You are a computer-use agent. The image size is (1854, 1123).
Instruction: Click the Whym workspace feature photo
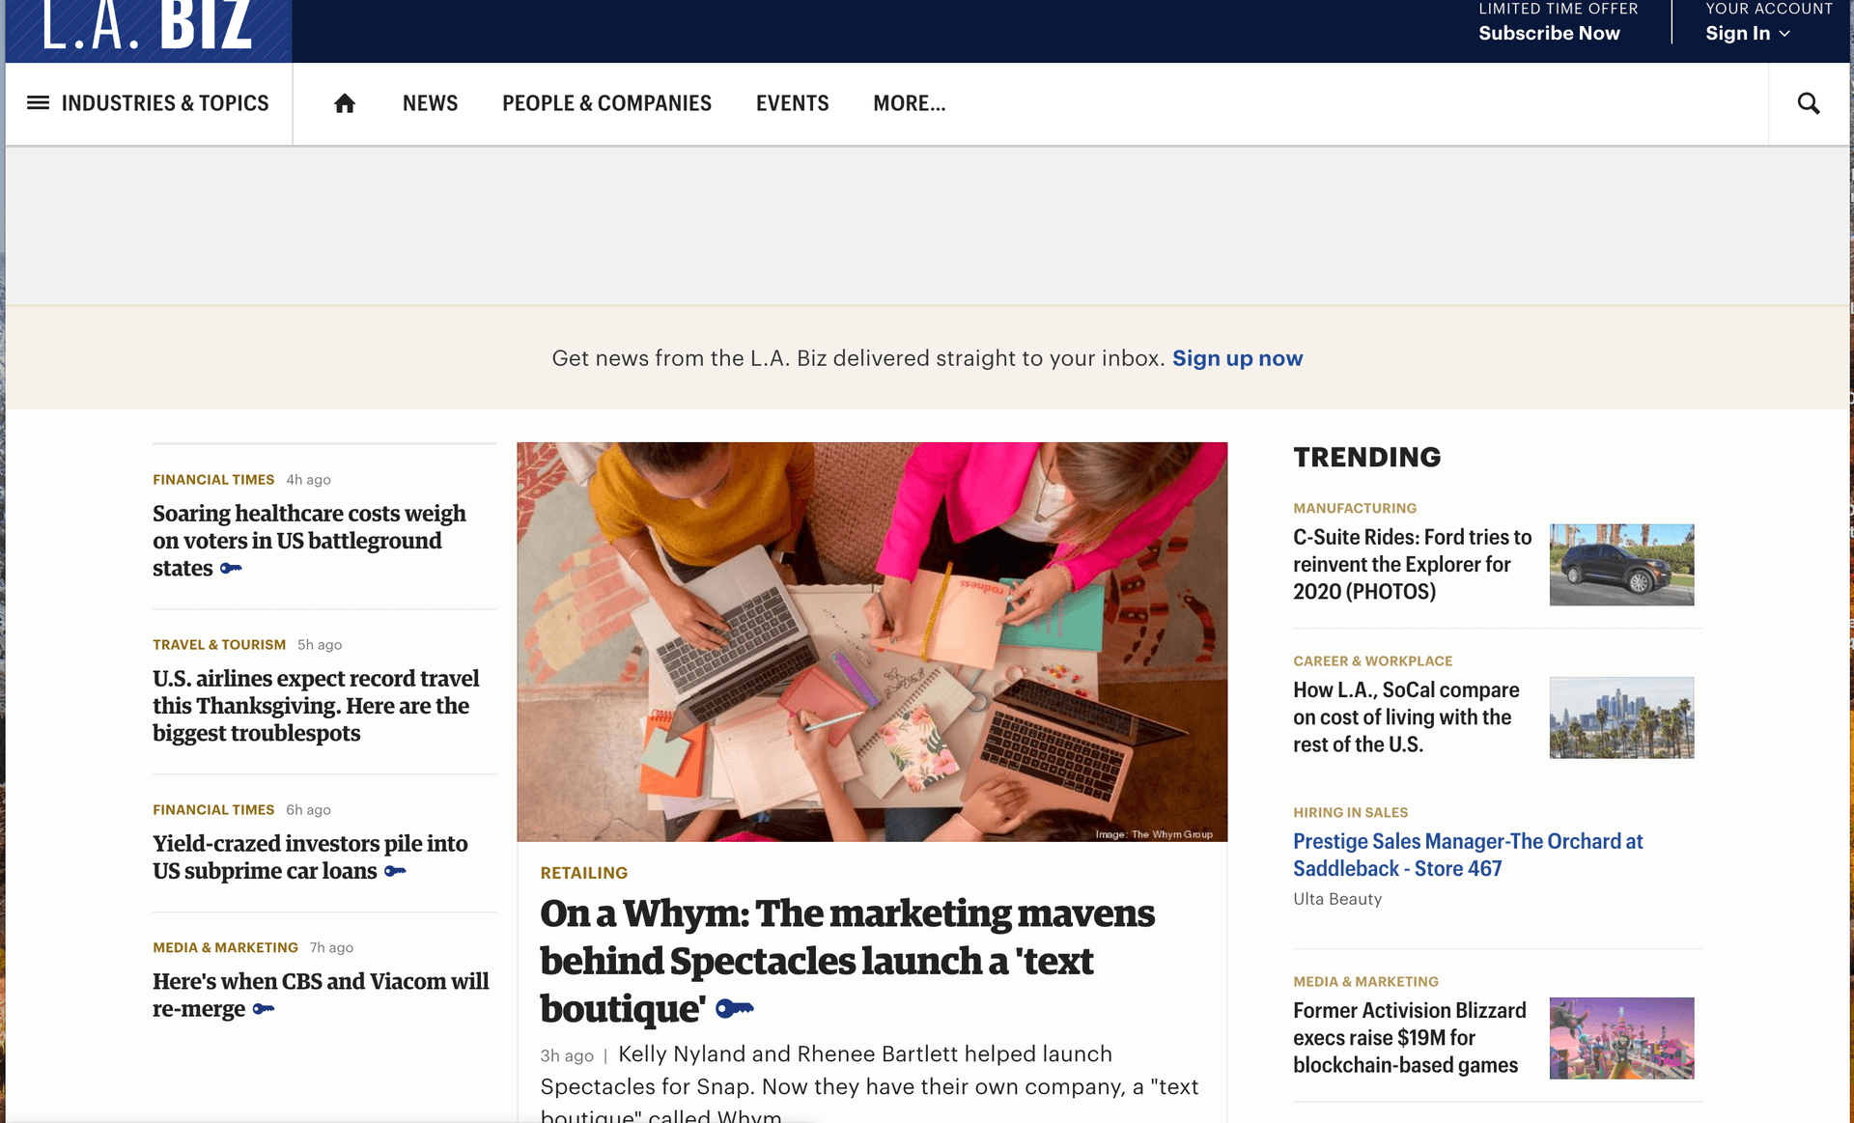[872, 642]
